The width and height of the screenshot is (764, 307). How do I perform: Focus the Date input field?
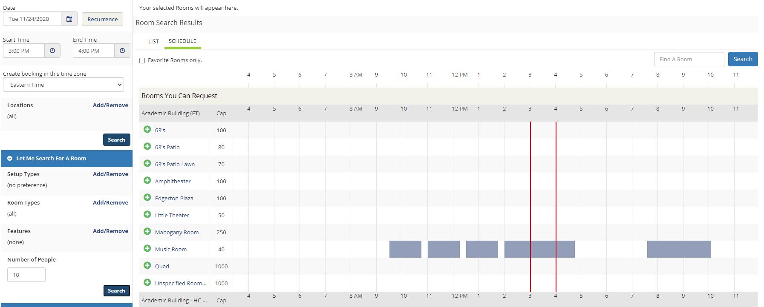pos(32,19)
